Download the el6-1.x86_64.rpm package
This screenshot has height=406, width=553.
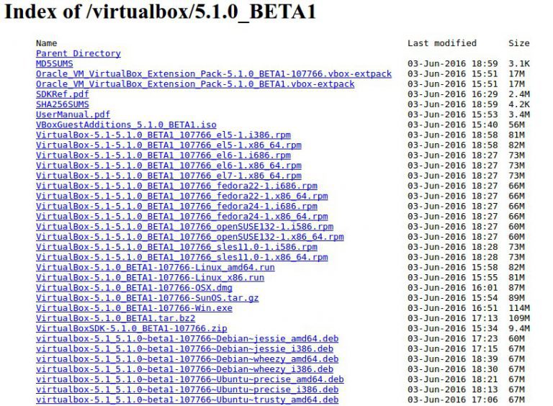(x=168, y=166)
